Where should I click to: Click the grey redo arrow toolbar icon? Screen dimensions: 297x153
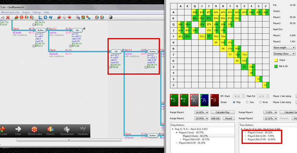click(x=3, y=17)
